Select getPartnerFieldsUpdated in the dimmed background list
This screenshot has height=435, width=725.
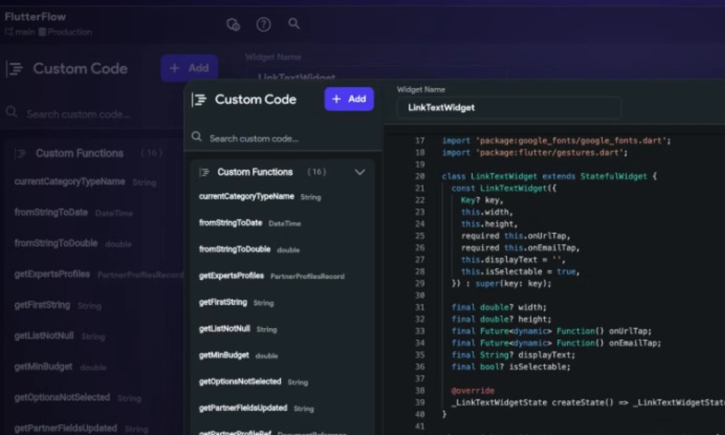coord(66,428)
